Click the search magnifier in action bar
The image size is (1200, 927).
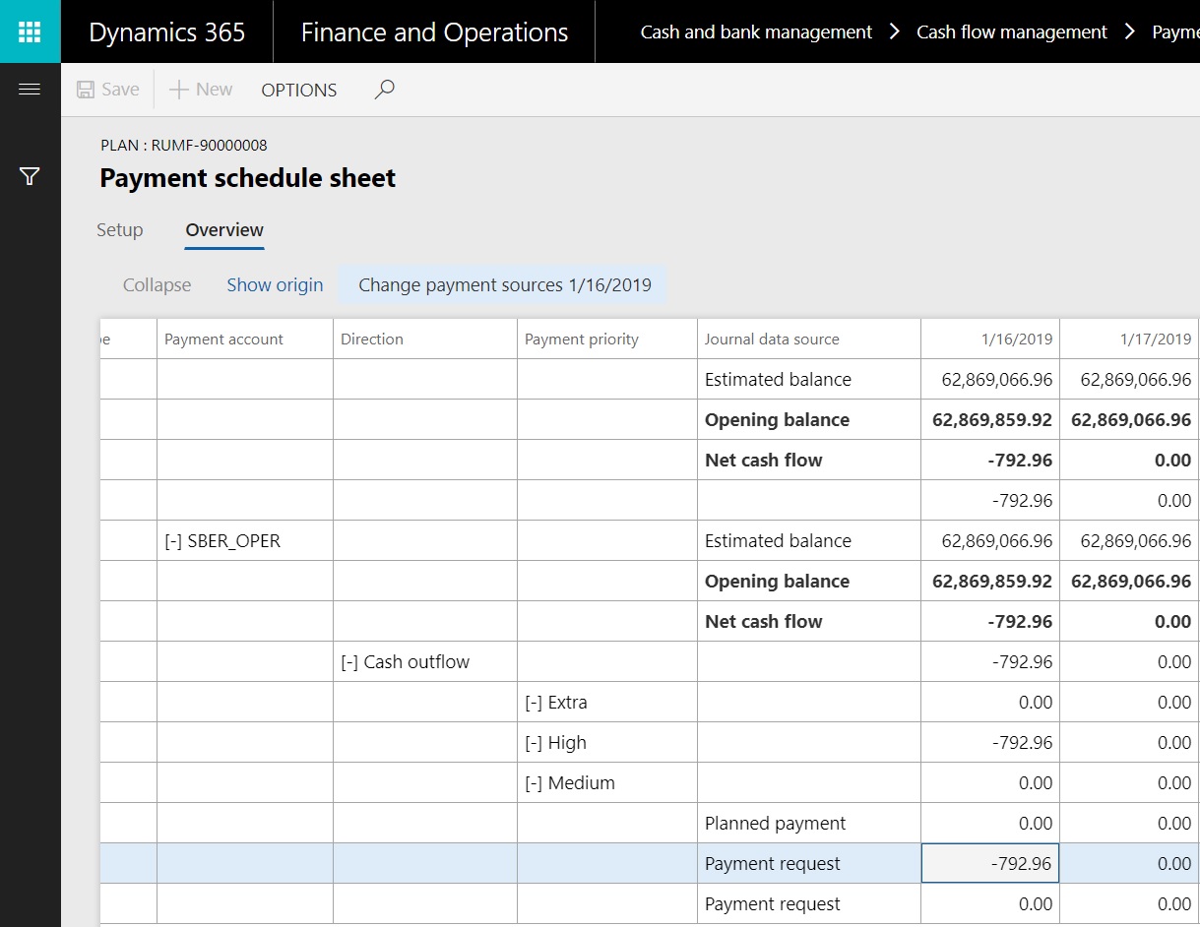385,90
